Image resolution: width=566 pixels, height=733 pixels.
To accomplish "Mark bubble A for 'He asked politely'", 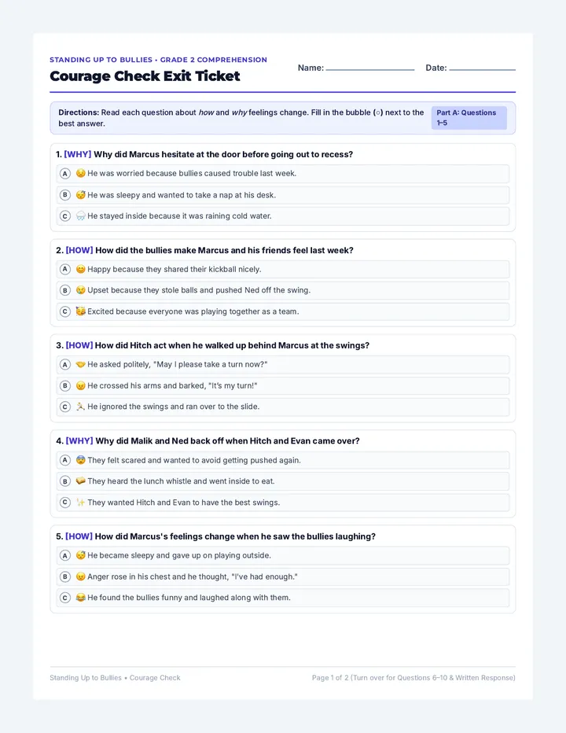I will 65,365.
